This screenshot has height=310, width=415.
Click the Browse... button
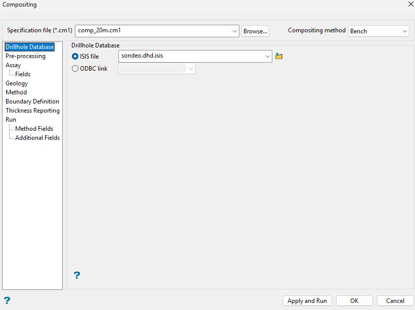point(255,31)
